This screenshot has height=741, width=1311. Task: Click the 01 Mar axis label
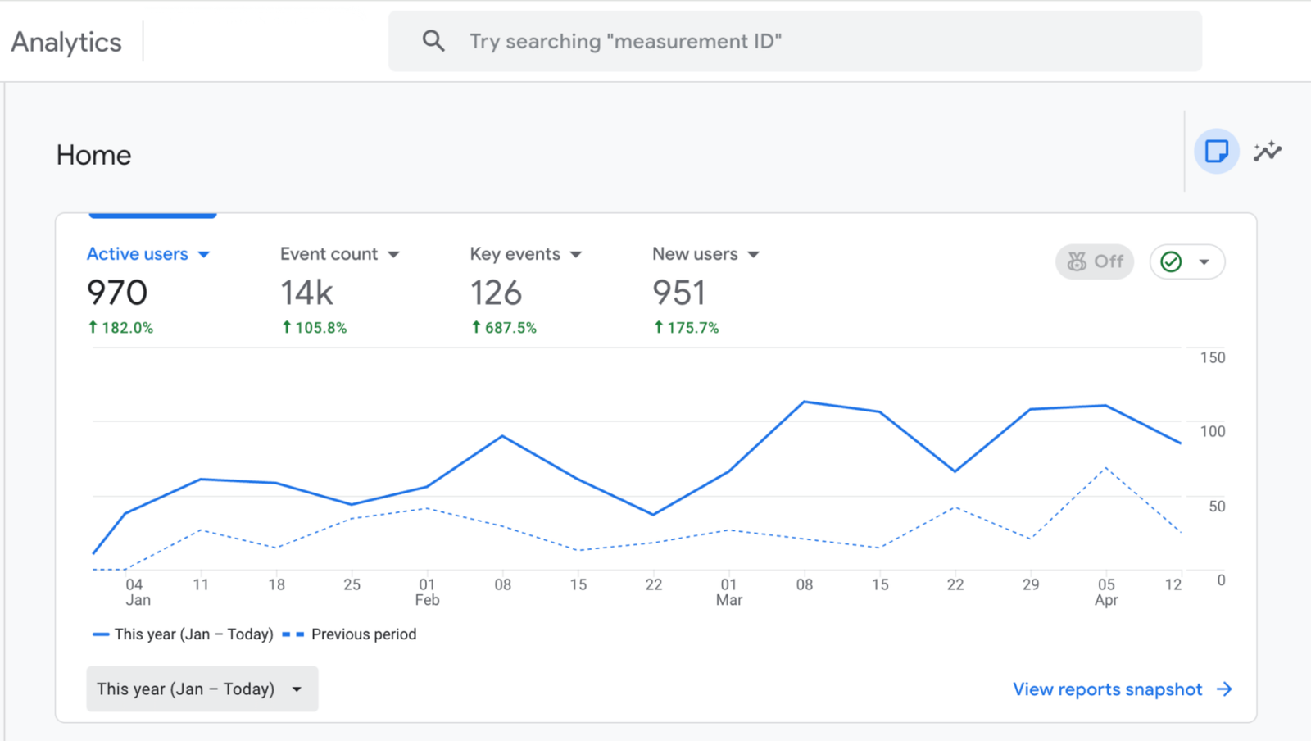729,592
